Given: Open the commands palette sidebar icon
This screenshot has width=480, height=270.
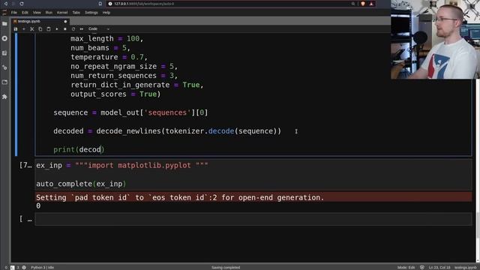Looking at the screenshot, I should (x=4, y=53).
